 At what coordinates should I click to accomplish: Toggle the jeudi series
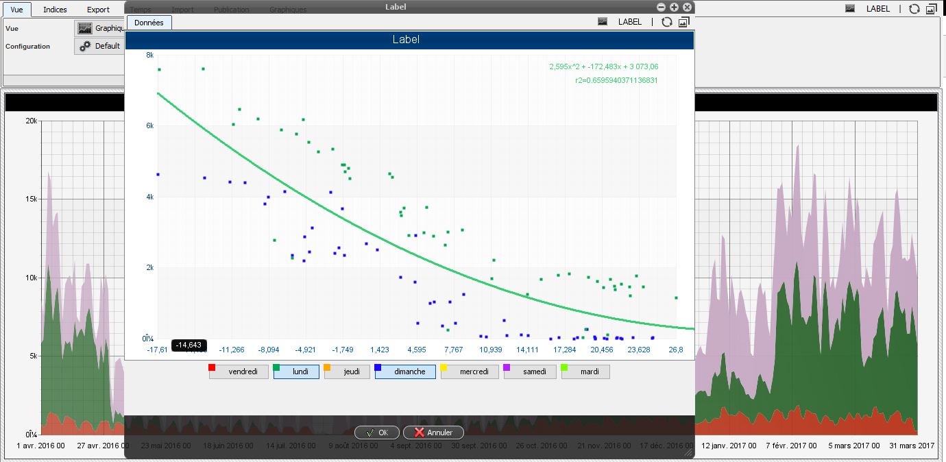[347, 372]
